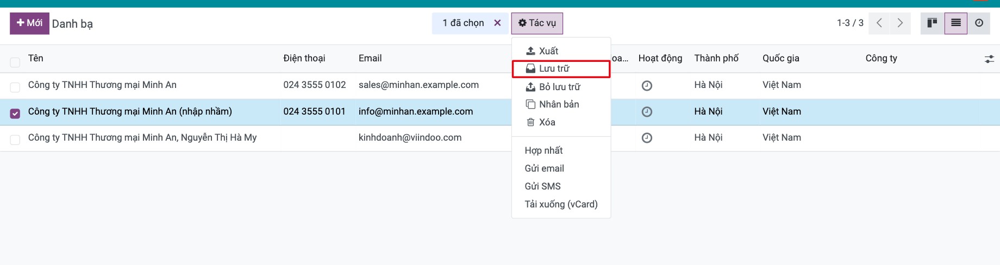Check the first Minh An row checkbox

15,87
